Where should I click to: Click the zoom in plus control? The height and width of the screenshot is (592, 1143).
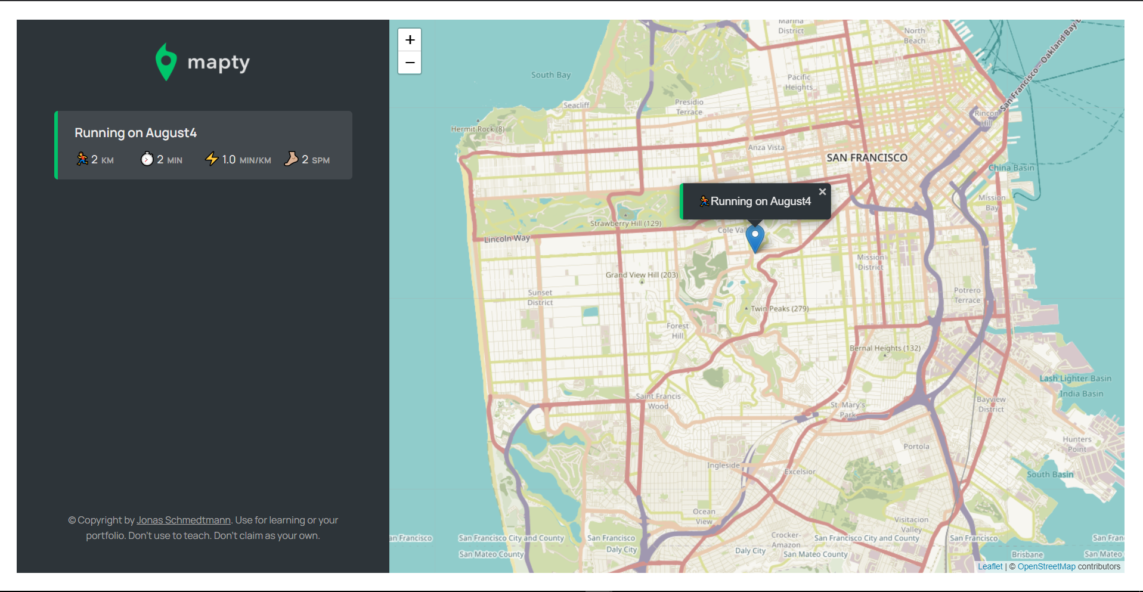[x=410, y=39]
